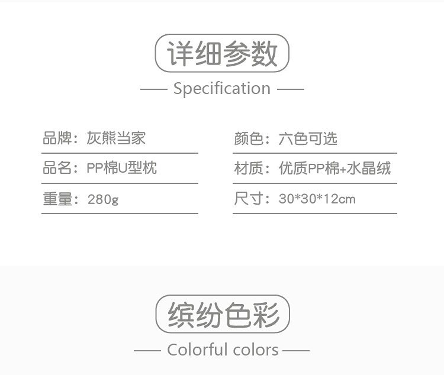Click the 详细参数 heading badge
The height and width of the screenshot is (375, 444).
click(x=222, y=53)
